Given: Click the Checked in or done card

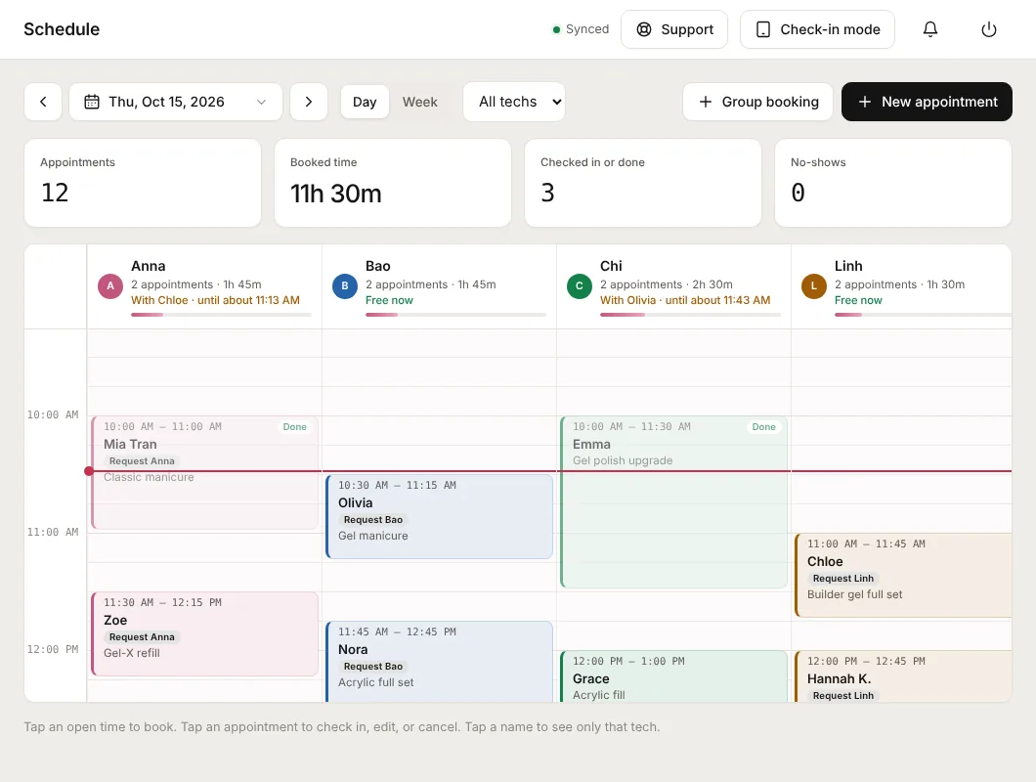Looking at the screenshot, I should [643, 183].
